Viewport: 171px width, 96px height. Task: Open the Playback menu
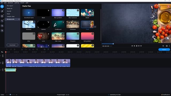click(10, 3)
